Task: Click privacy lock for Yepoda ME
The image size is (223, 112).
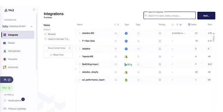Action: click(x=160, y=57)
